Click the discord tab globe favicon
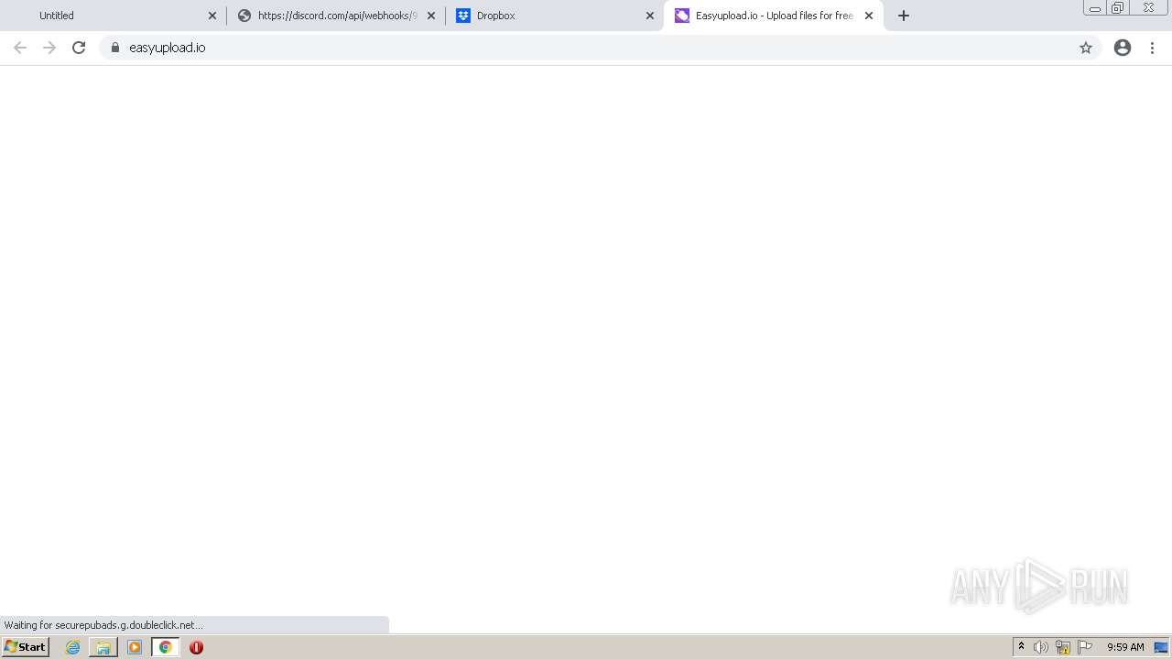Image resolution: width=1172 pixels, height=659 pixels. click(244, 16)
